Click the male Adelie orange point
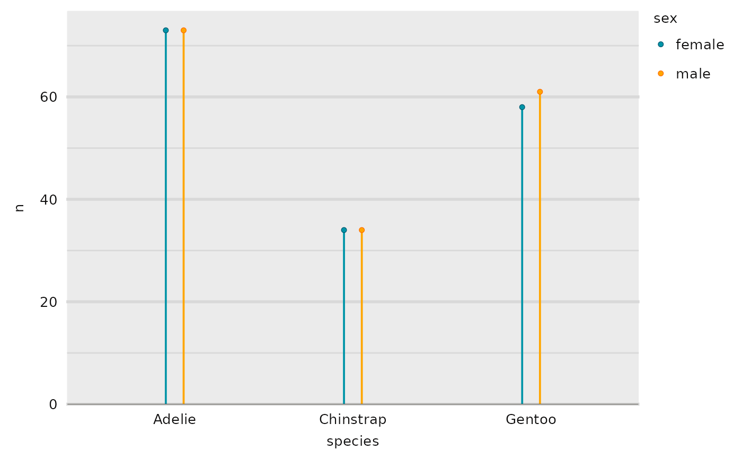The height and width of the screenshot is (459, 742). point(183,30)
